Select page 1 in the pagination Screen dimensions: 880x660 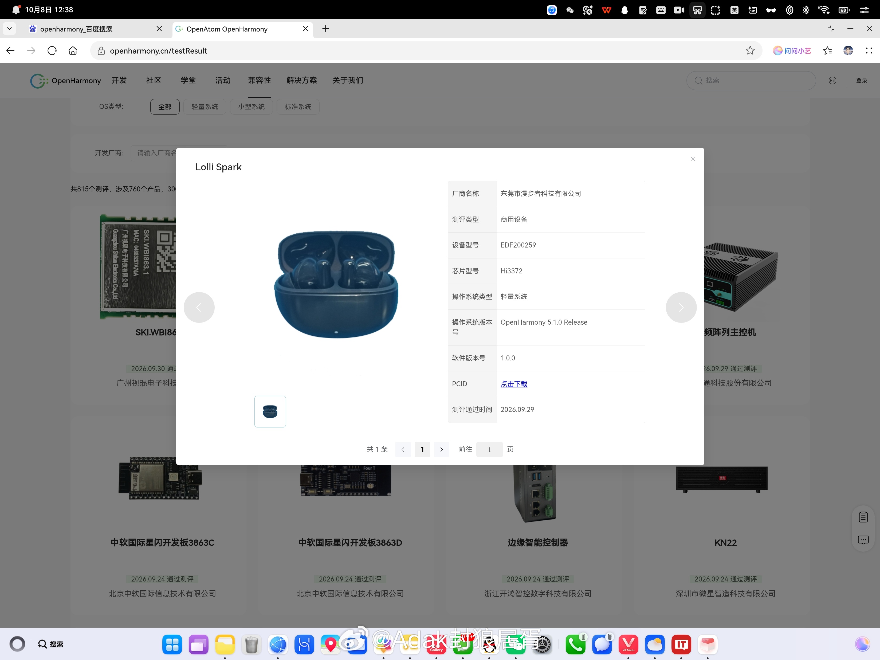coord(422,449)
